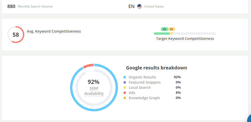Click the red Ads segment of the donut

tap(88, 66)
